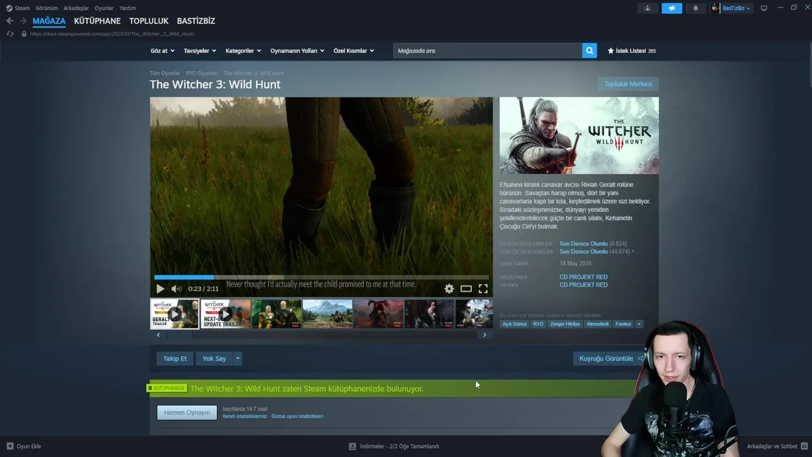This screenshot has height=457, width=812.
Task: Expand the Kategoriler dropdown
Action: 244,51
